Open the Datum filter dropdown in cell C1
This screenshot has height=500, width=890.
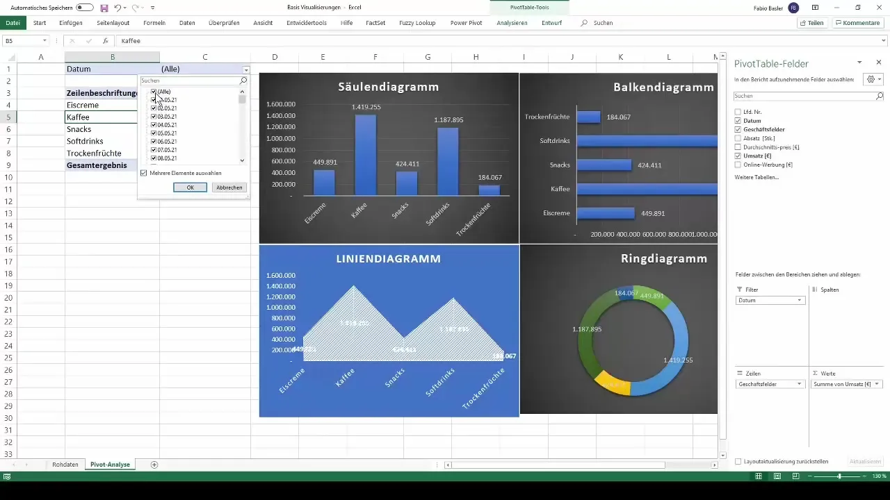[x=246, y=69]
